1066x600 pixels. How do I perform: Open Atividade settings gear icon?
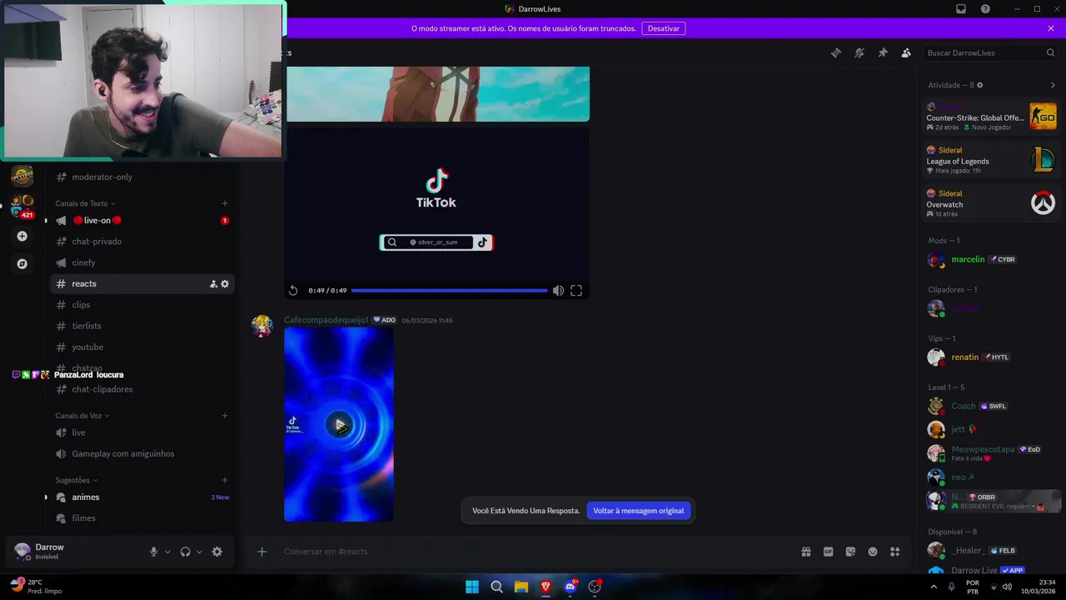(x=979, y=85)
